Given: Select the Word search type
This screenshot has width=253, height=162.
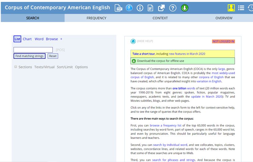Looking at the screenshot, I should 39,39.
